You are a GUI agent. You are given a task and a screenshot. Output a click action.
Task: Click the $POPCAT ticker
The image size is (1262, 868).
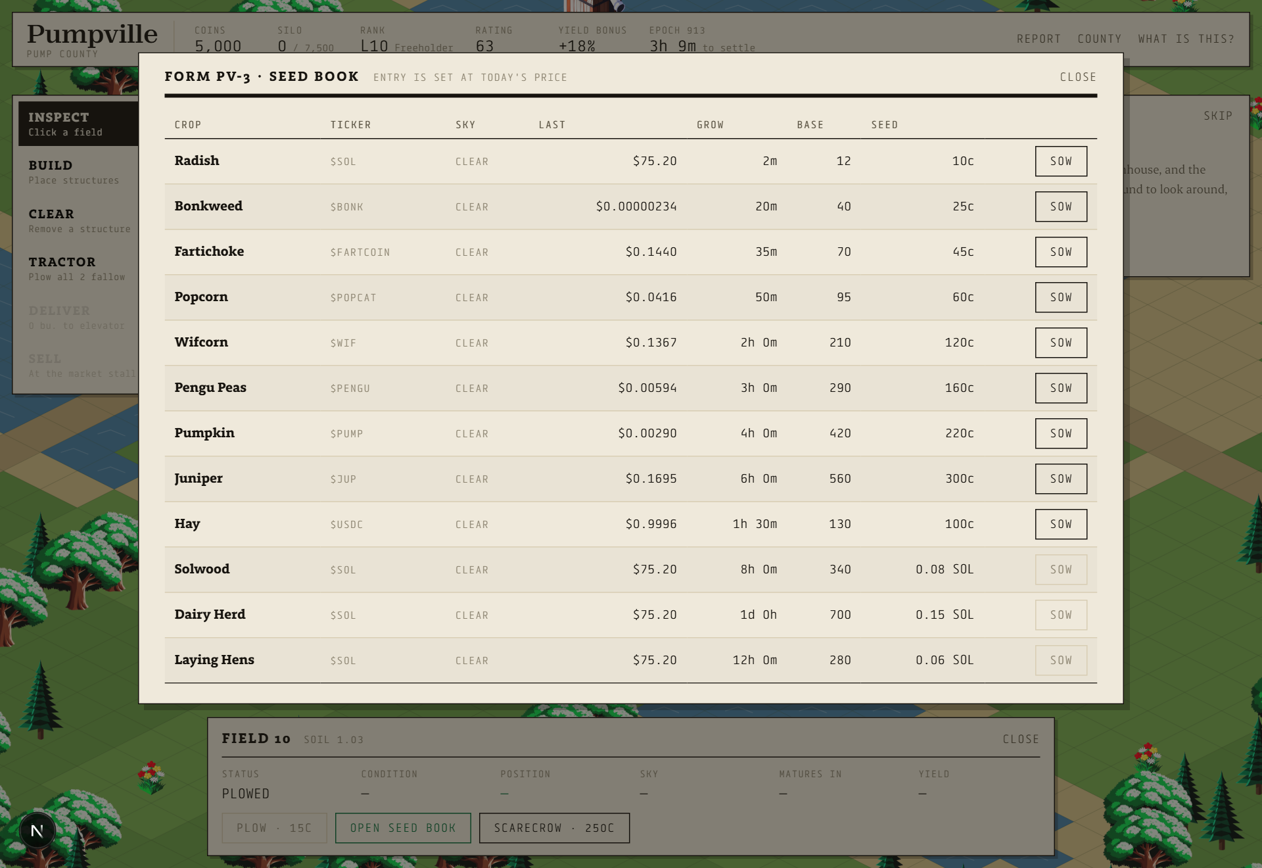click(353, 298)
